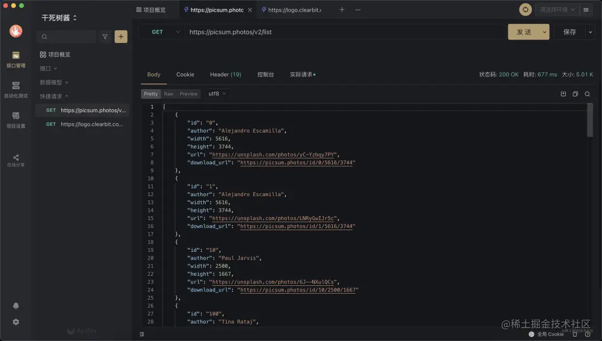
Task: Click the collapse panel icon at bottom left
Action: click(x=142, y=334)
